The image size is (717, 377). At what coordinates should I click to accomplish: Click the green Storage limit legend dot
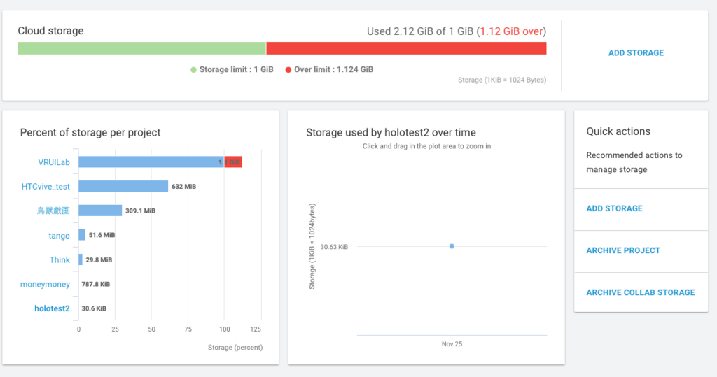tap(193, 70)
